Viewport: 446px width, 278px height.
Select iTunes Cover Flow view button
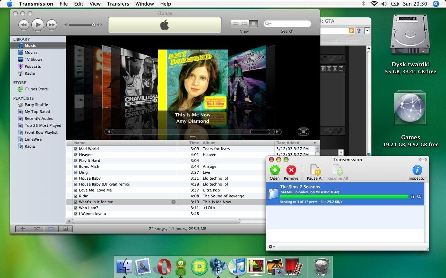tap(253, 24)
